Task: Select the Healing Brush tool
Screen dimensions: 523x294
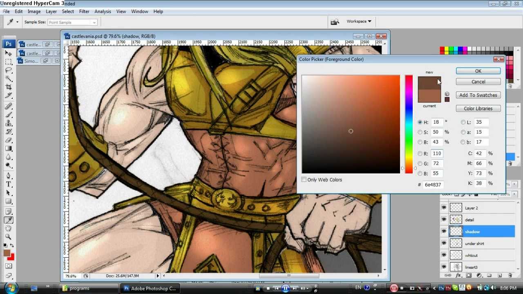Action: click(x=9, y=107)
